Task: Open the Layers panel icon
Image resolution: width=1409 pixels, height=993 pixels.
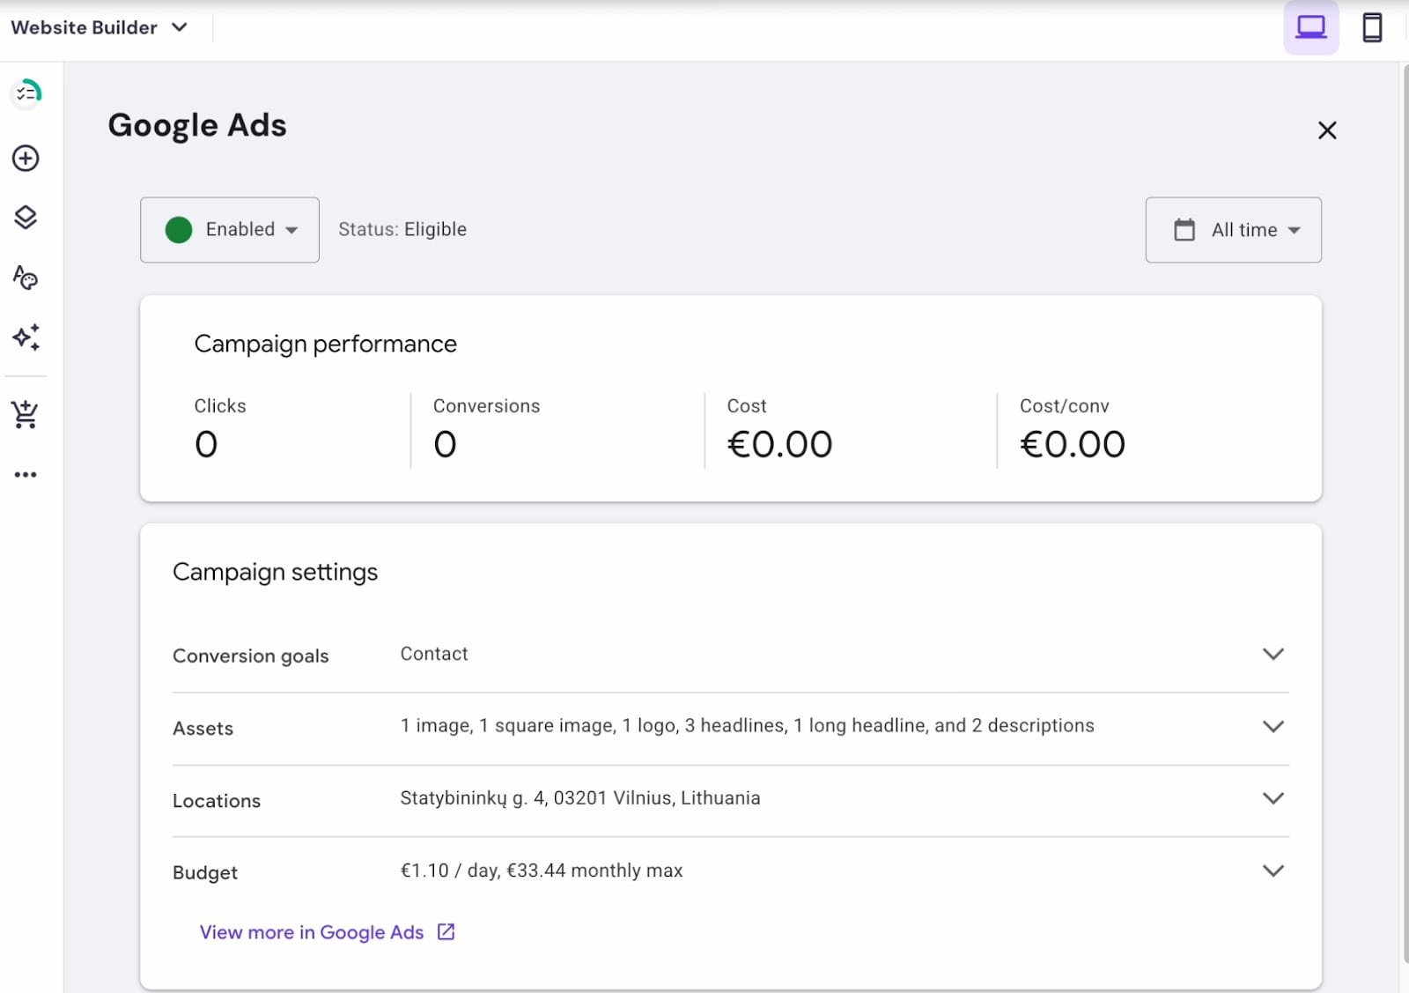Action: [x=26, y=218]
